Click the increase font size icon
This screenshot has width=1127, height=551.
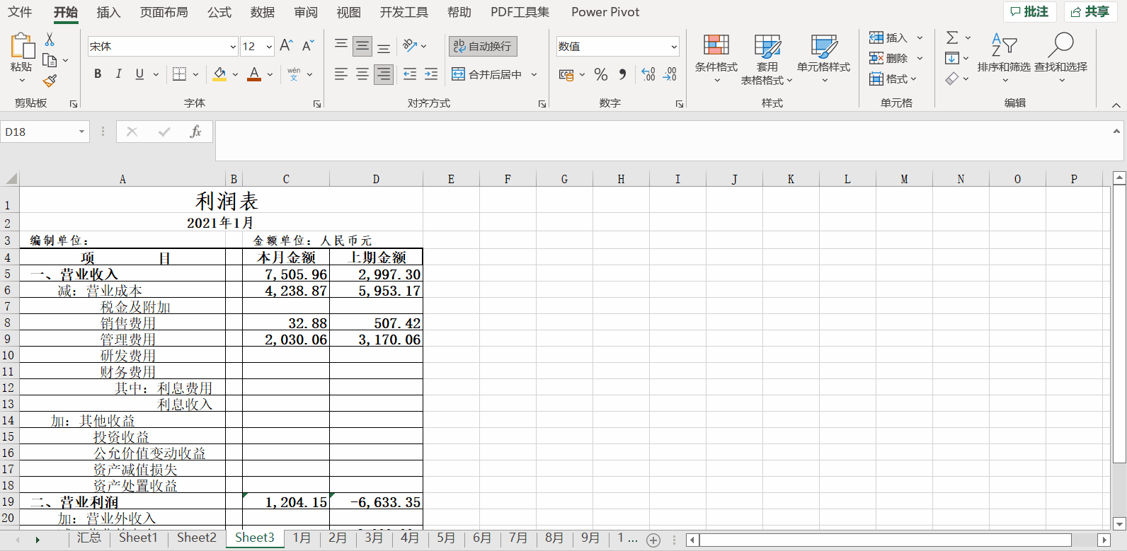(286, 46)
